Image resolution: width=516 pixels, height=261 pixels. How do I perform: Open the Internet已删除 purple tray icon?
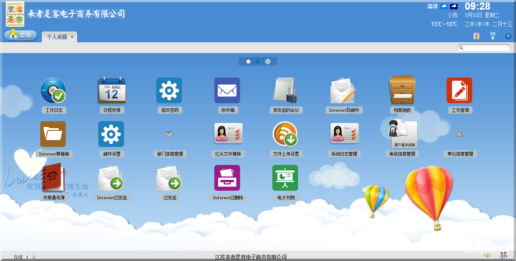(227, 178)
